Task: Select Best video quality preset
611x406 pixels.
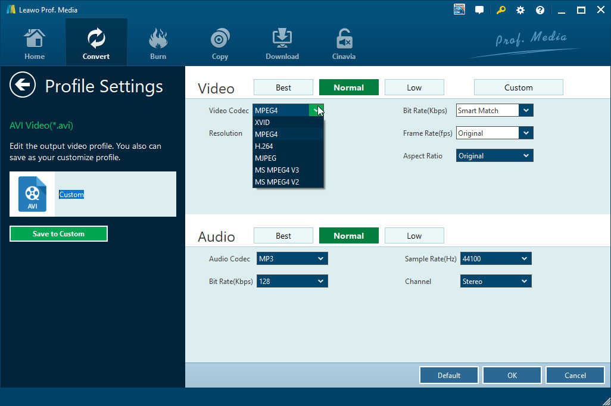Action: pyautogui.click(x=283, y=88)
